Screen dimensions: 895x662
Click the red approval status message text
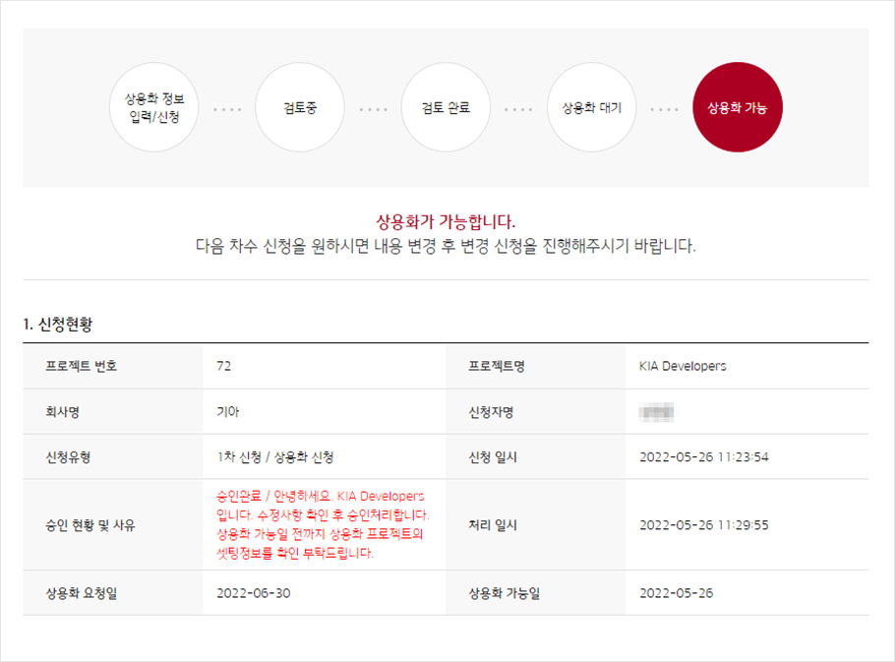(323, 524)
